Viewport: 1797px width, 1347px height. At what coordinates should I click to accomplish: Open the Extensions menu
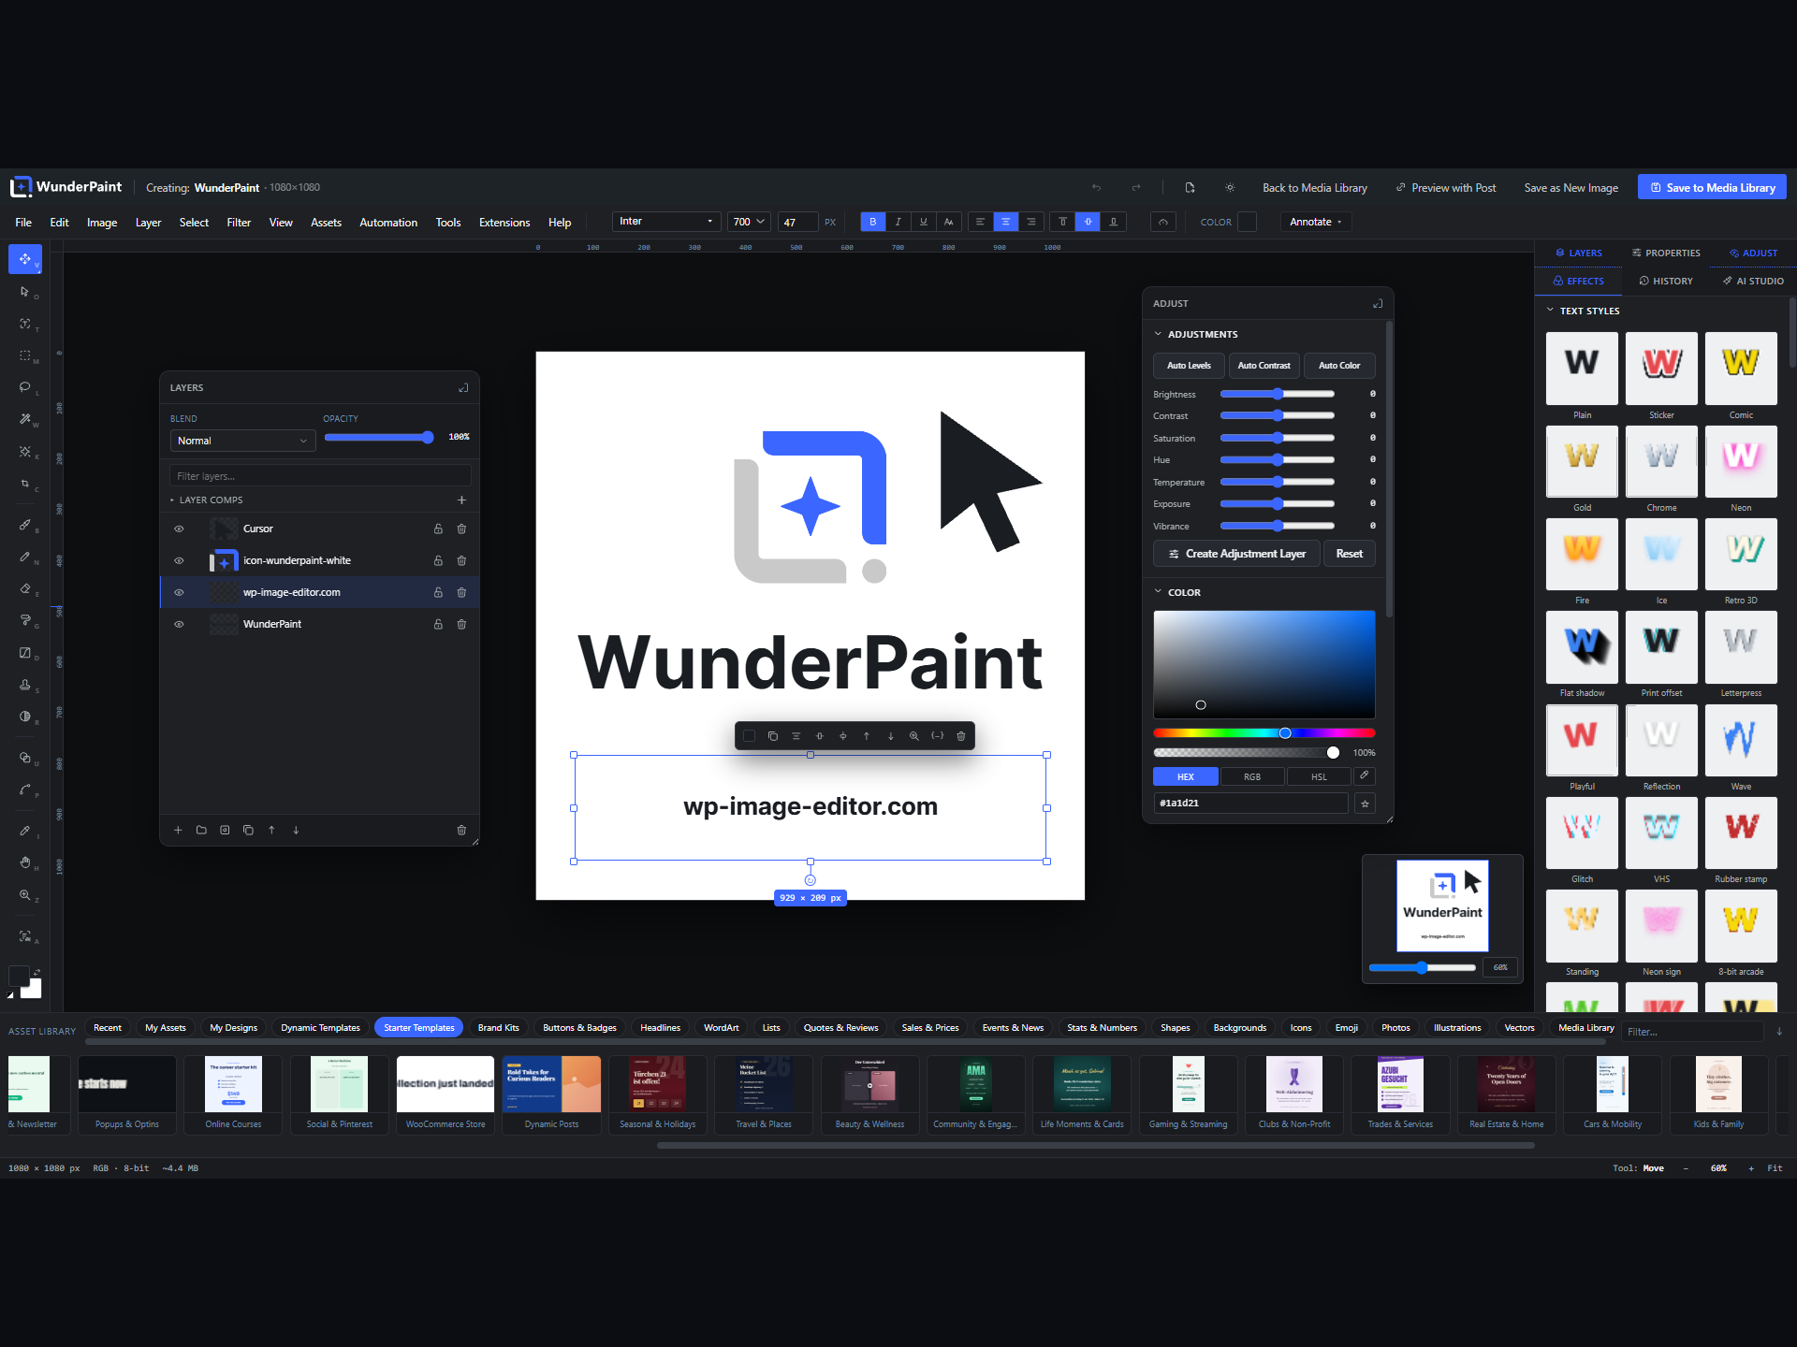[504, 223]
